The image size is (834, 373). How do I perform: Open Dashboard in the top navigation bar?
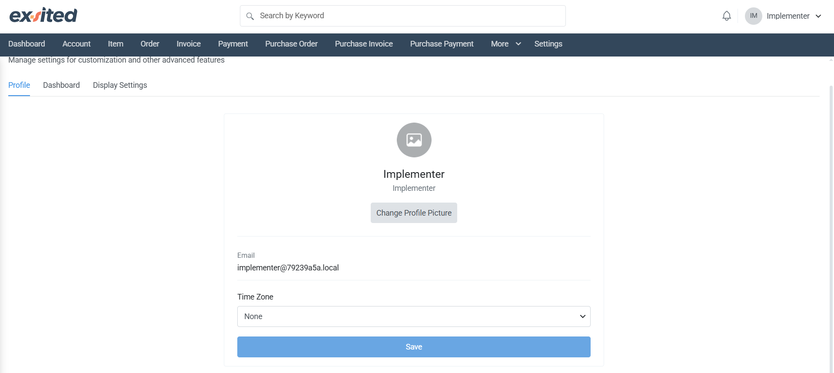(x=27, y=44)
